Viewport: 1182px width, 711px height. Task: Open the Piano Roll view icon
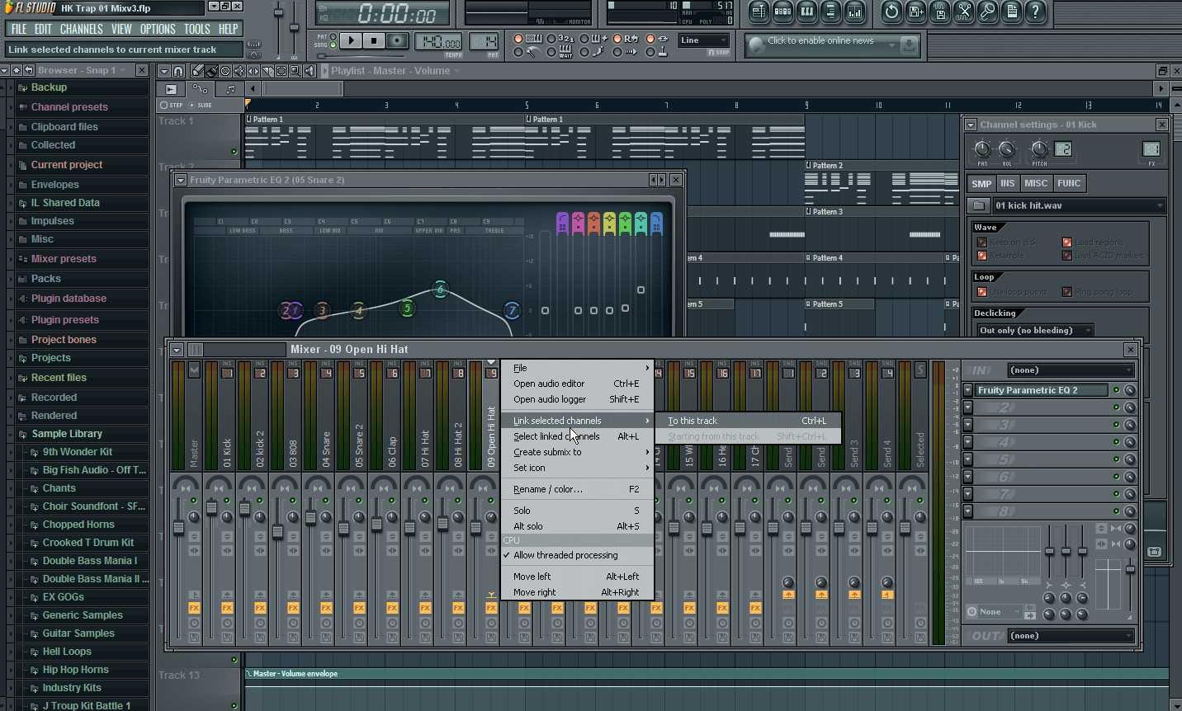(x=806, y=12)
